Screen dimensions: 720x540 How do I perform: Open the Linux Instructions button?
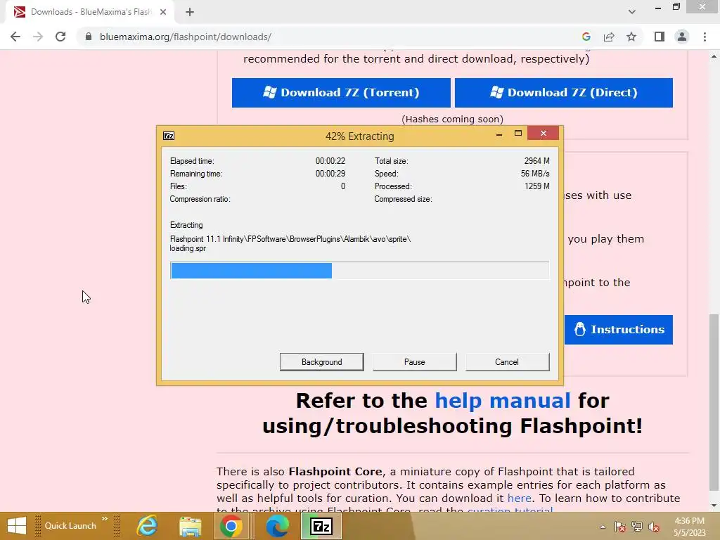[x=619, y=330]
